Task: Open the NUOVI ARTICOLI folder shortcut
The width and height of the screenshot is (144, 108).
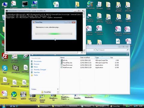Action: pyautogui.click(x=100, y=18)
